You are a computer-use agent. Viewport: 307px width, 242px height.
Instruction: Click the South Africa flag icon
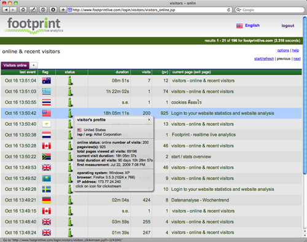[x=47, y=157]
